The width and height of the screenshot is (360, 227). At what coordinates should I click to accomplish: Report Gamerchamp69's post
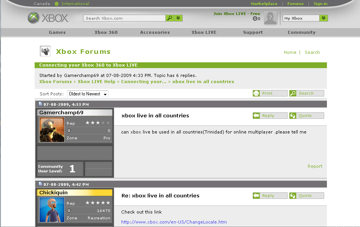pyautogui.click(x=315, y=166)
